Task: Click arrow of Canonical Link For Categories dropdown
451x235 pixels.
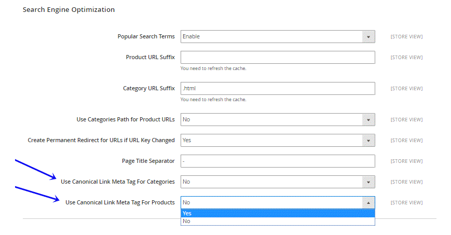Action: tap(368, 182)
